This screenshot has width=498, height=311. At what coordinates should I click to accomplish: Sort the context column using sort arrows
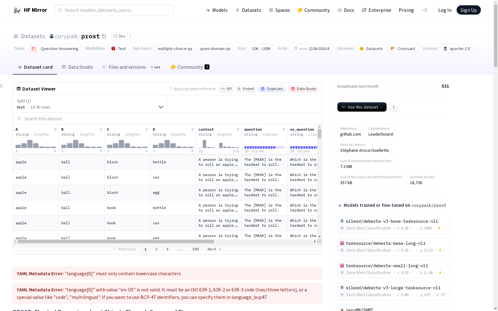pos(238,129)
